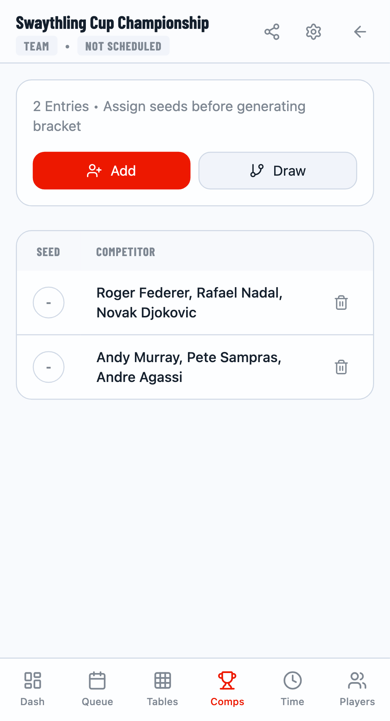The image size is (390, 721).
Task: Click the SEED column header
Action: [48, 252]
